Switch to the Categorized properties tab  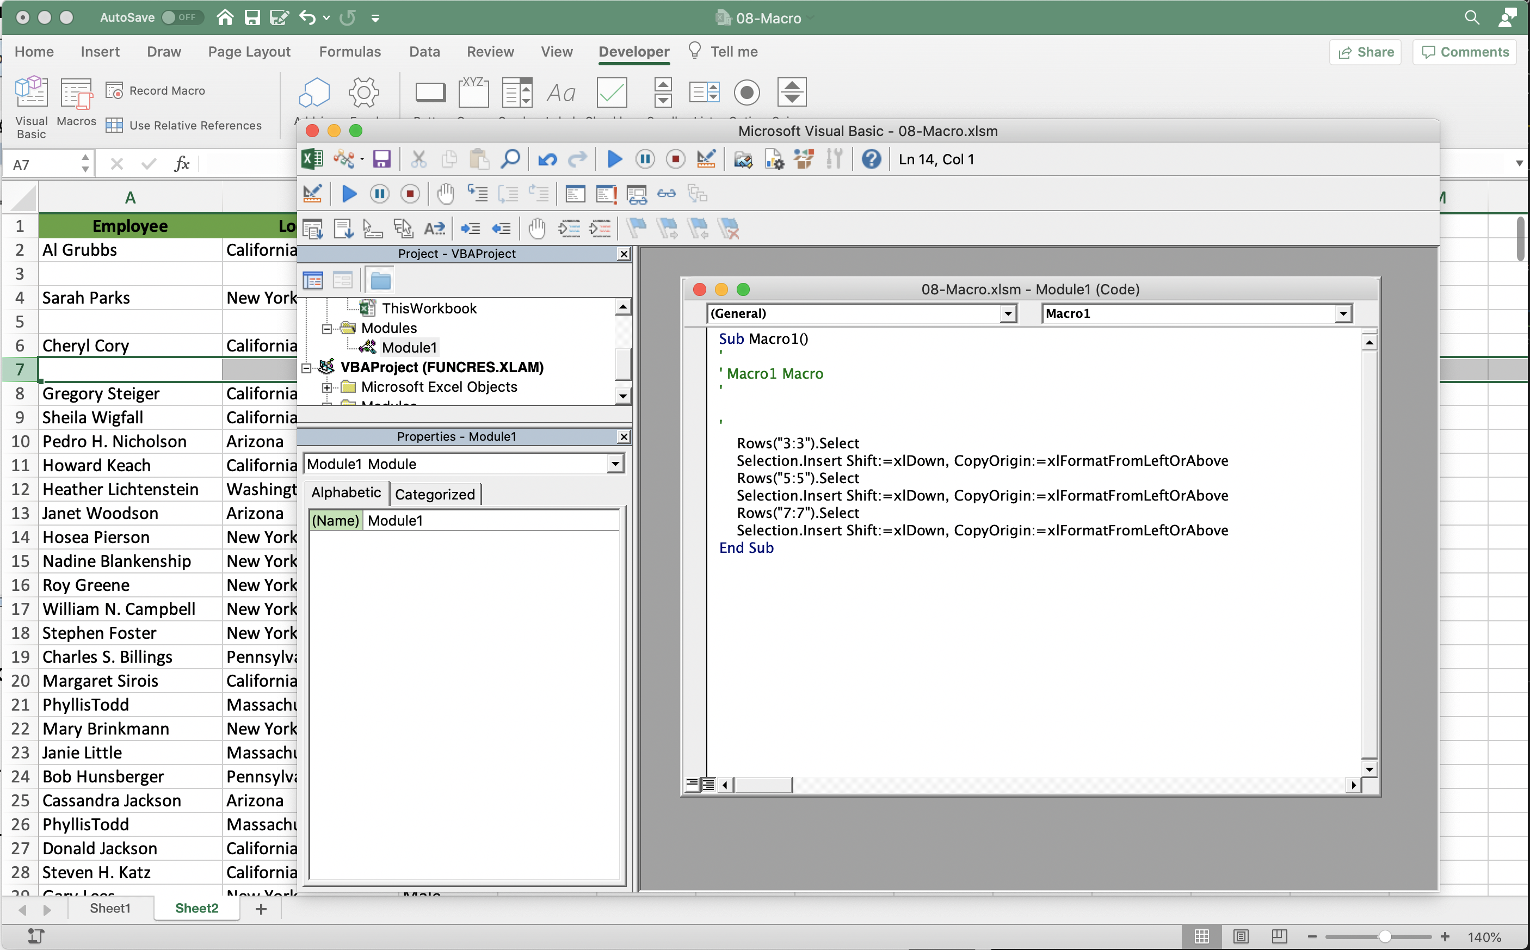click(x=435, y=494)
